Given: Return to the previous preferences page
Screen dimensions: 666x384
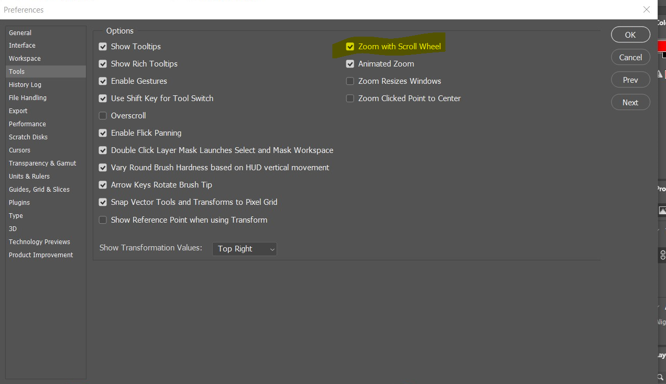Looking at the screenshot, I should pyautogui.click(x=630, y=80).
